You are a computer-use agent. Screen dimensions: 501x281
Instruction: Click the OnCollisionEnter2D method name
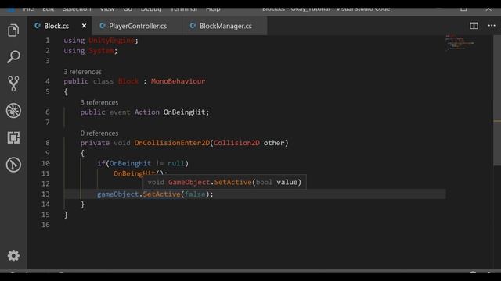point(172,143)
